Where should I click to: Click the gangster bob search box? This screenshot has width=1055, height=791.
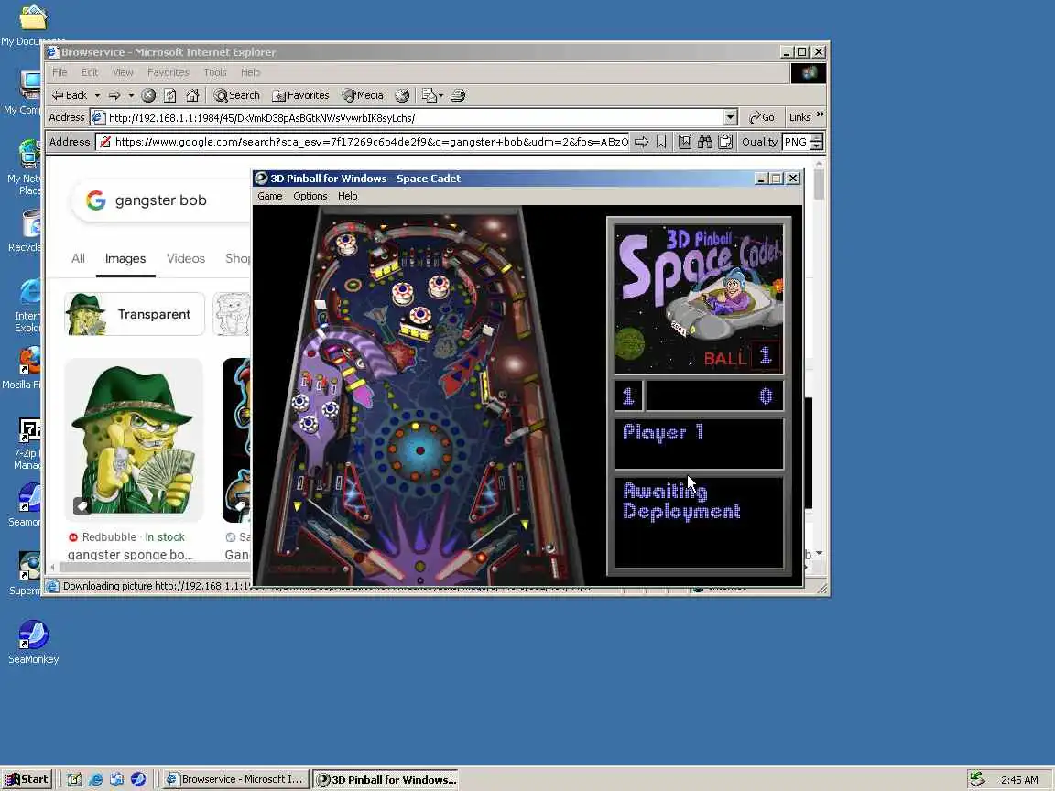tap(161, 200)
